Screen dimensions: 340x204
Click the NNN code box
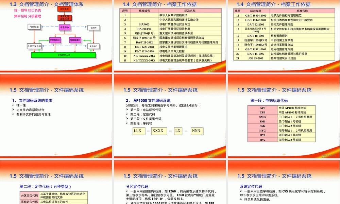[197, 131]
